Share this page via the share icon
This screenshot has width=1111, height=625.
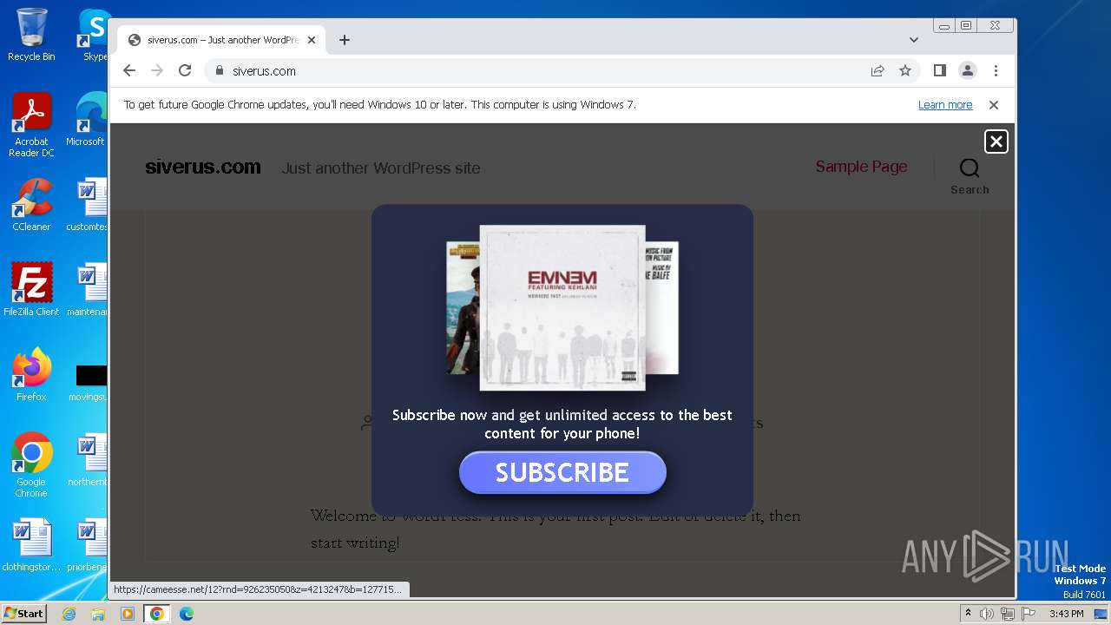coord(878,70)
